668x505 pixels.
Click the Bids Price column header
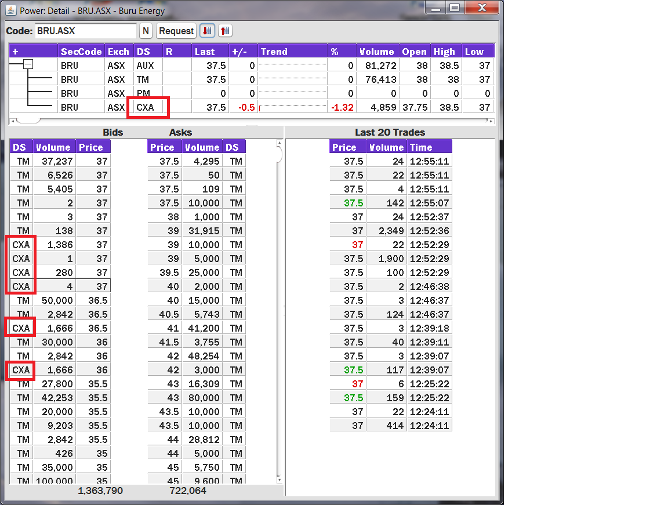pos(93,147)
